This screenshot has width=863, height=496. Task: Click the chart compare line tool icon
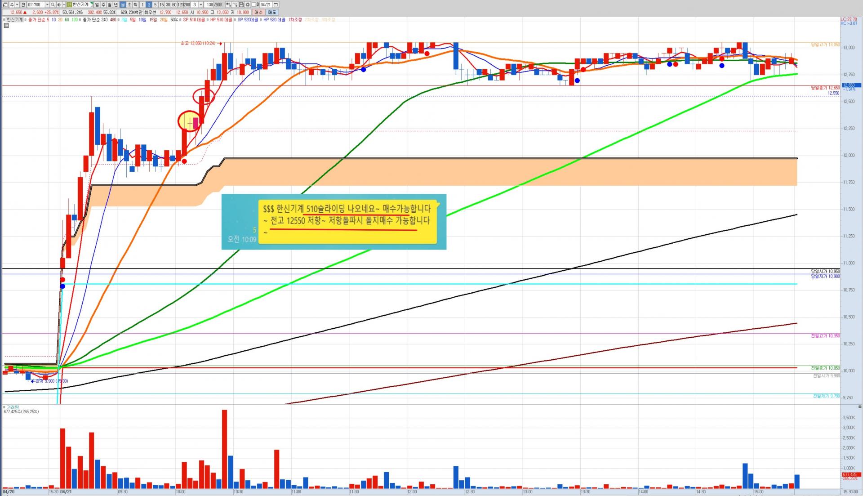point(235,4)
